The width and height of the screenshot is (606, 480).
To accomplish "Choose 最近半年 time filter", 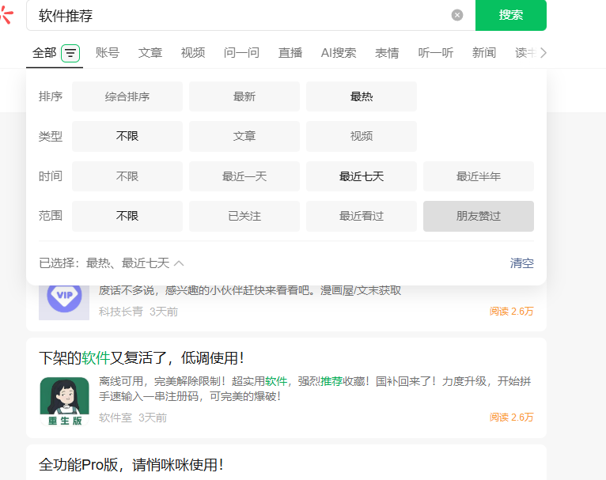I will 479,176.
